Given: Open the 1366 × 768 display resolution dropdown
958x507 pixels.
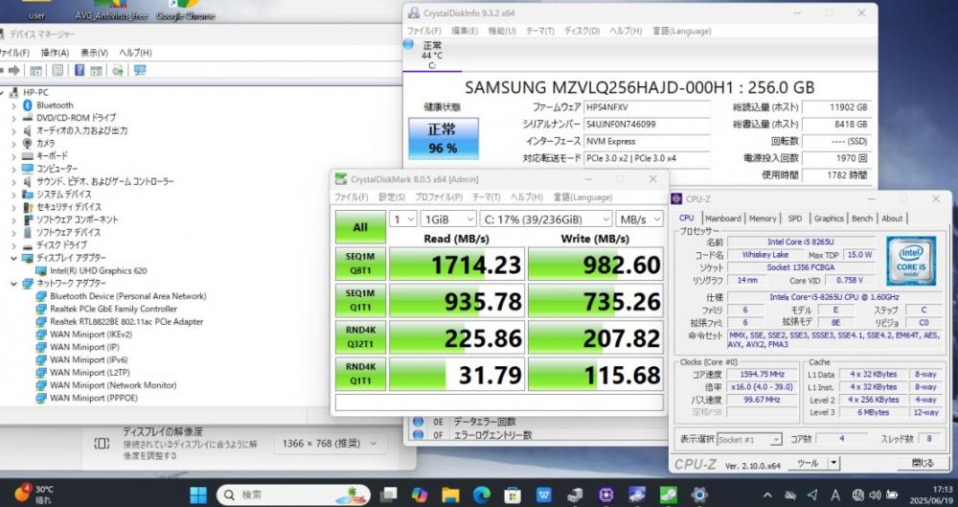Looking at the screenshot, I should tap(330, 444).
